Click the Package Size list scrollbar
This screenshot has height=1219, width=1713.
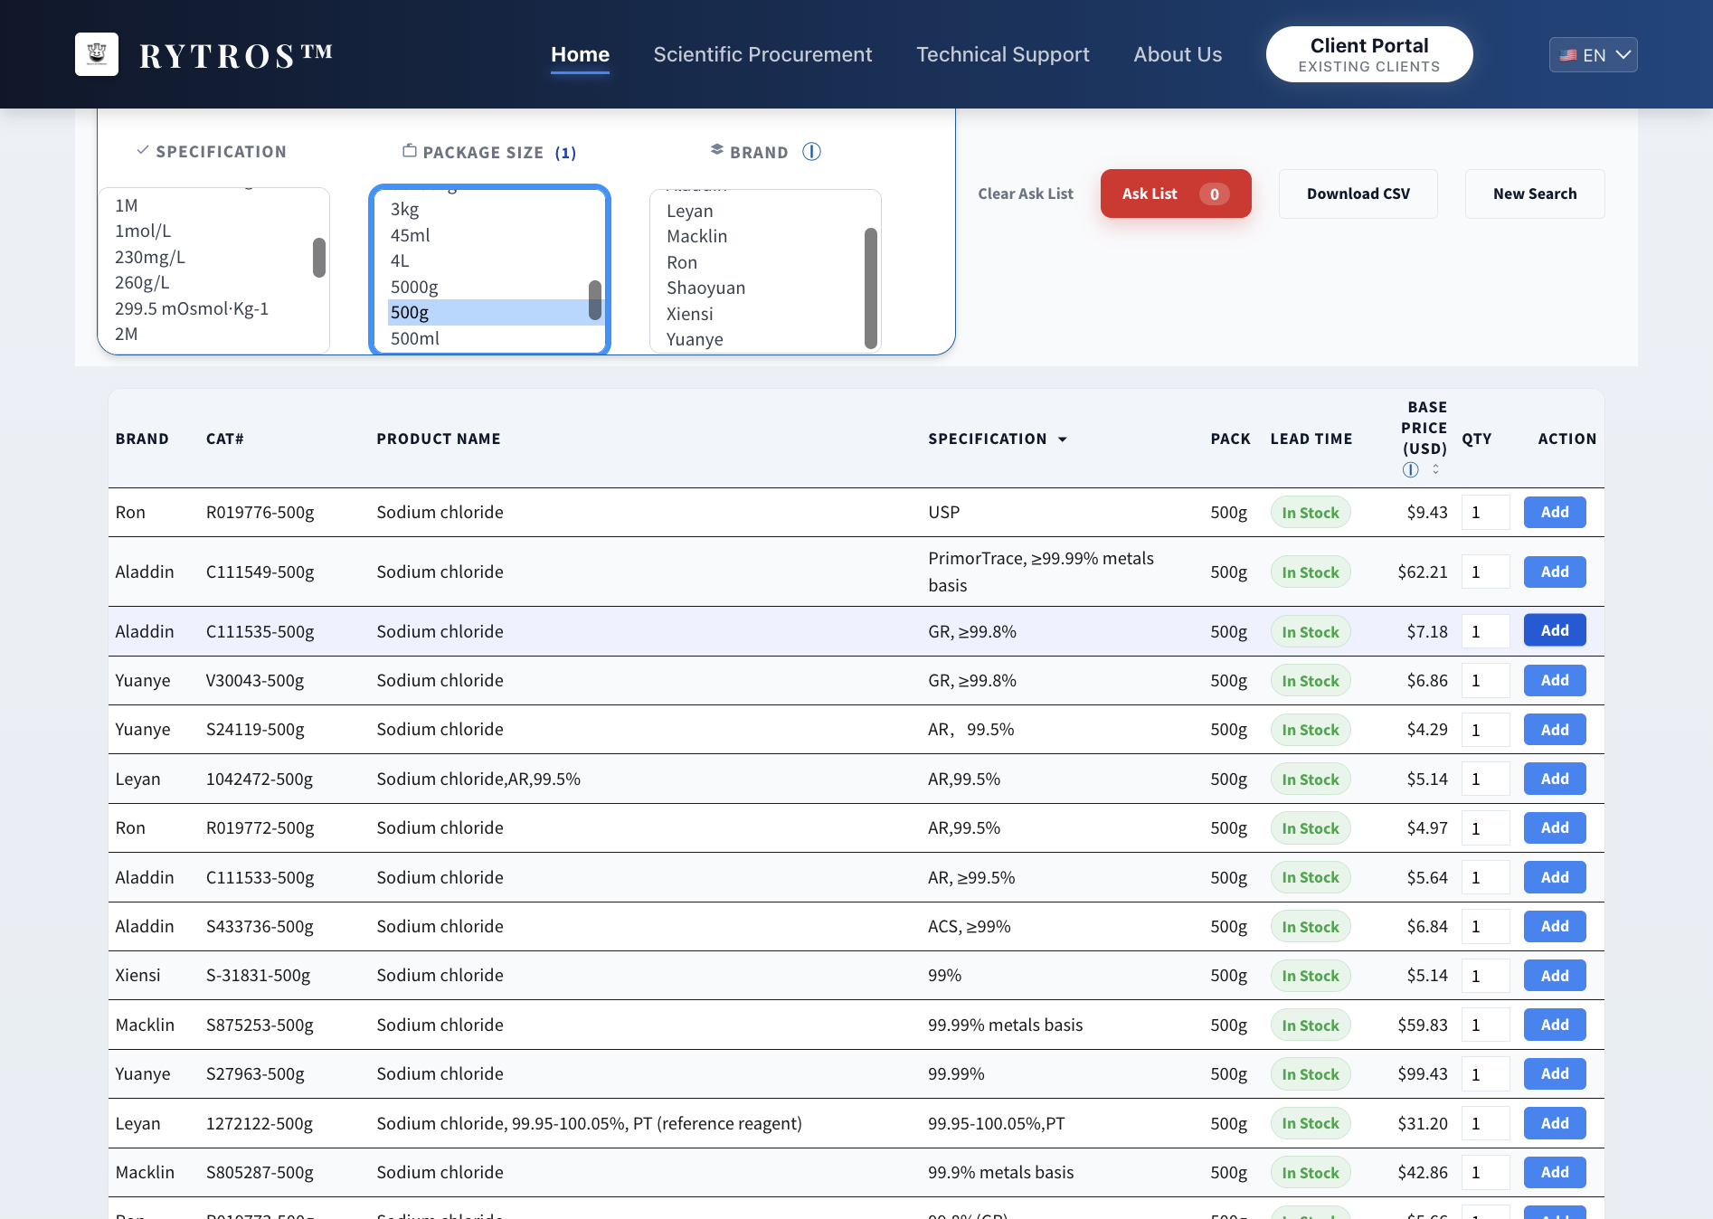(x=595, y=299)
